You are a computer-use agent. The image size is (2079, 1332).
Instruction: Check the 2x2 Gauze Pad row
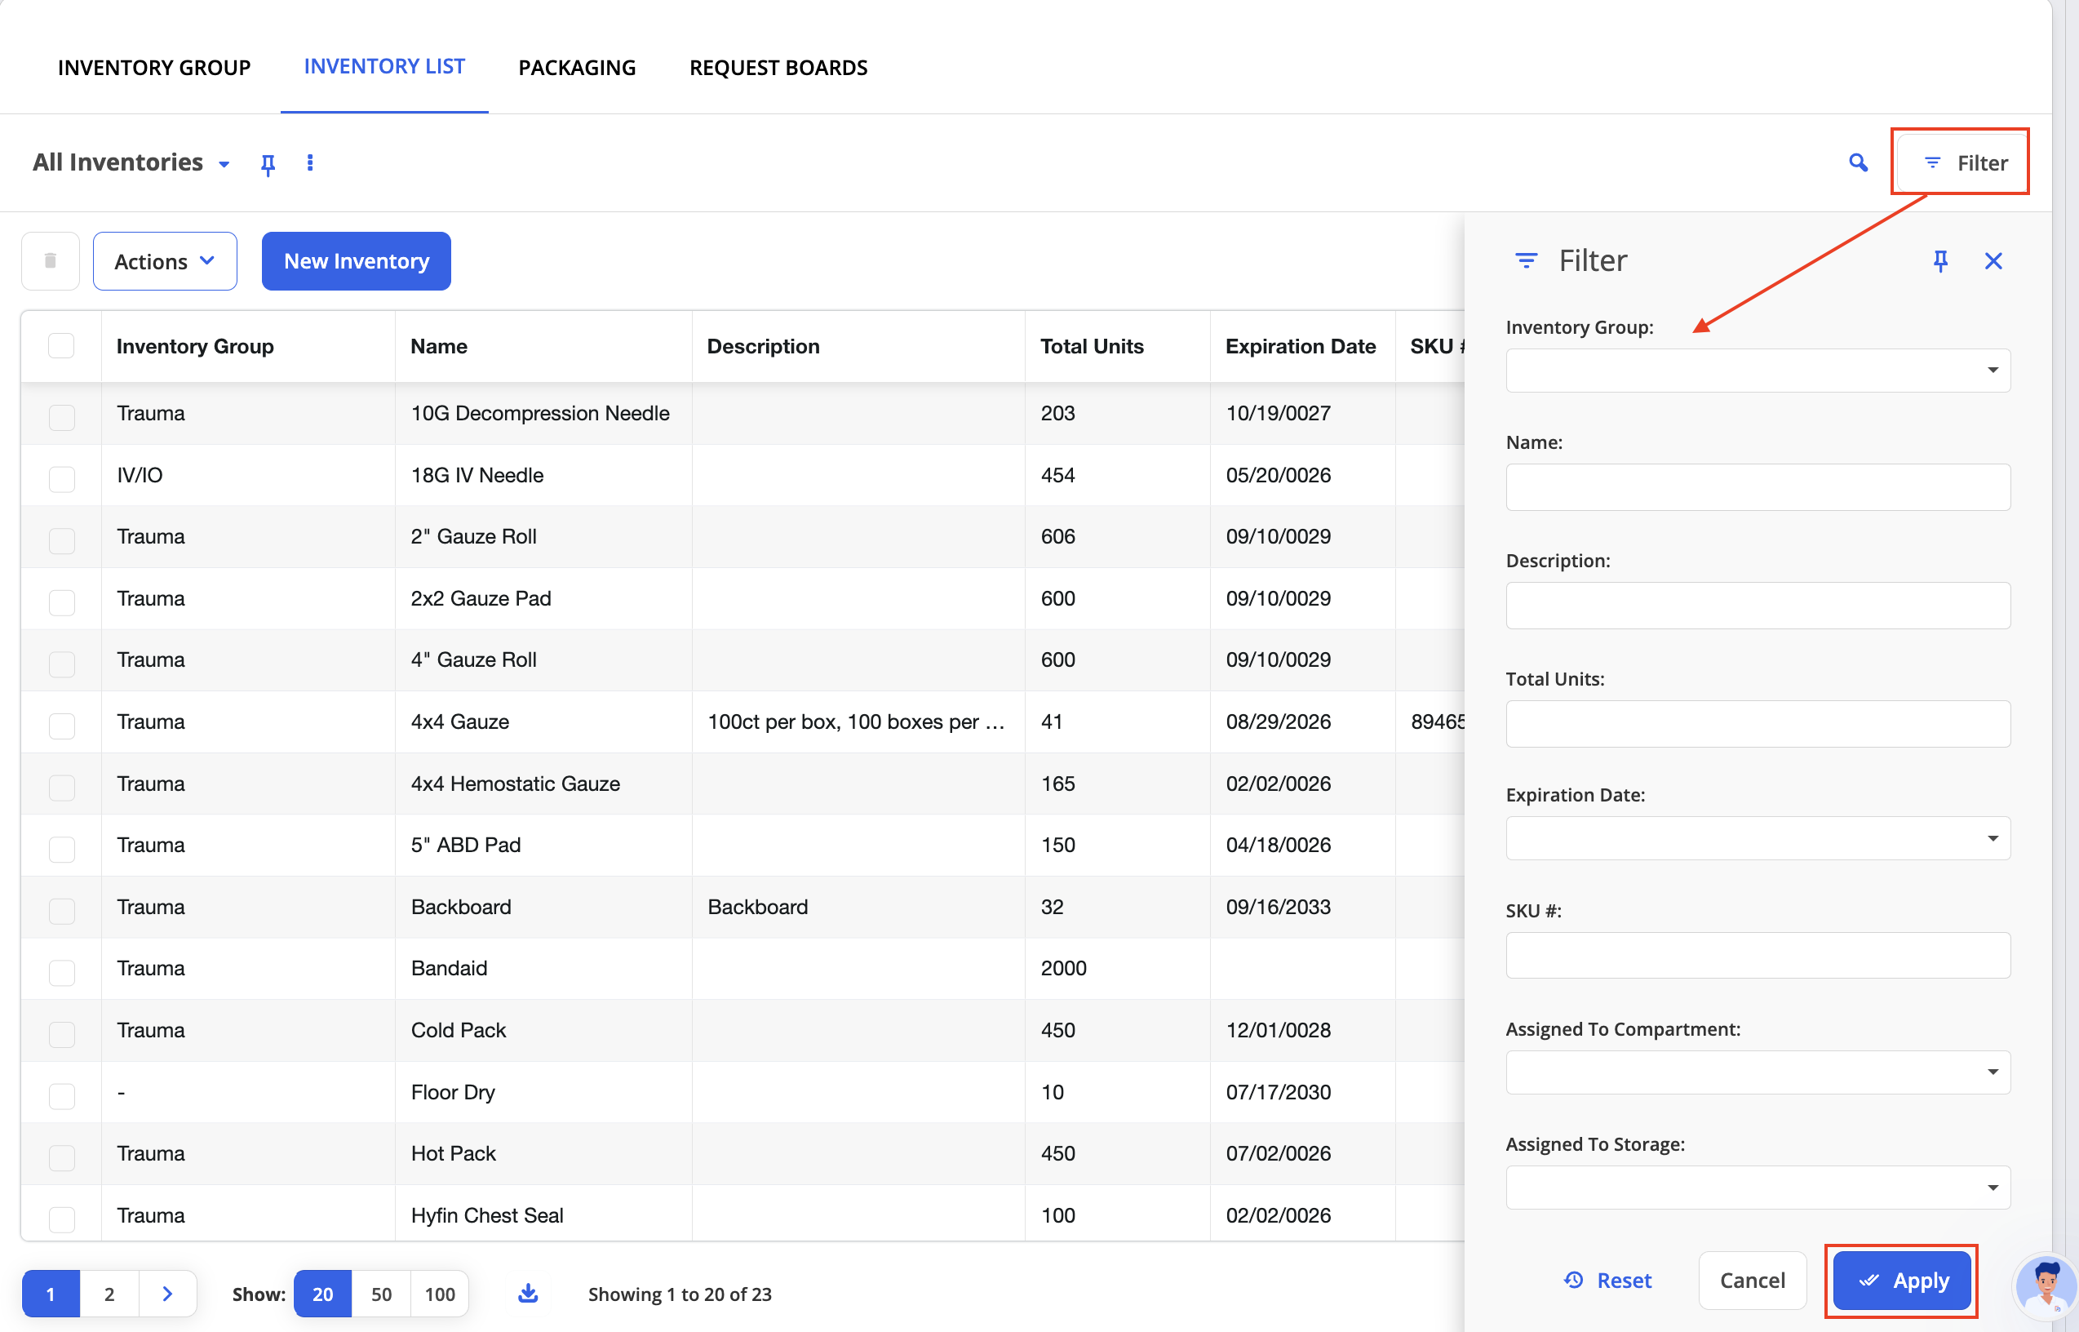[x=62, y=602]
